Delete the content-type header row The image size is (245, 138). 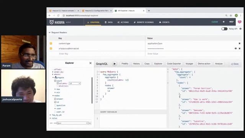coord(239,43)
